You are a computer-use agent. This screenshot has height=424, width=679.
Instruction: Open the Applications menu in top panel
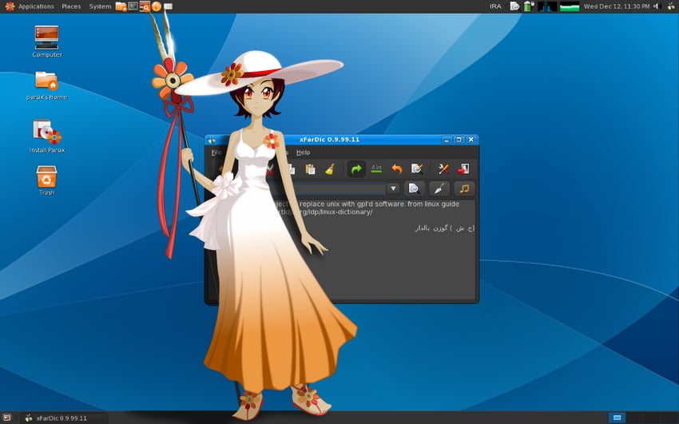click(36, 6)
